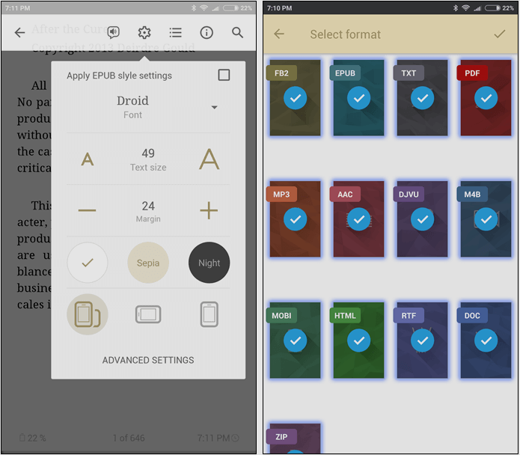
Task: Open table of contents list icon
Action: (x=175, y=32)
